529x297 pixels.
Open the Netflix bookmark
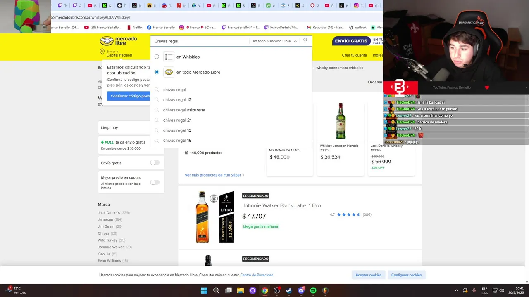pyautogui.click(x=134, y=28)
